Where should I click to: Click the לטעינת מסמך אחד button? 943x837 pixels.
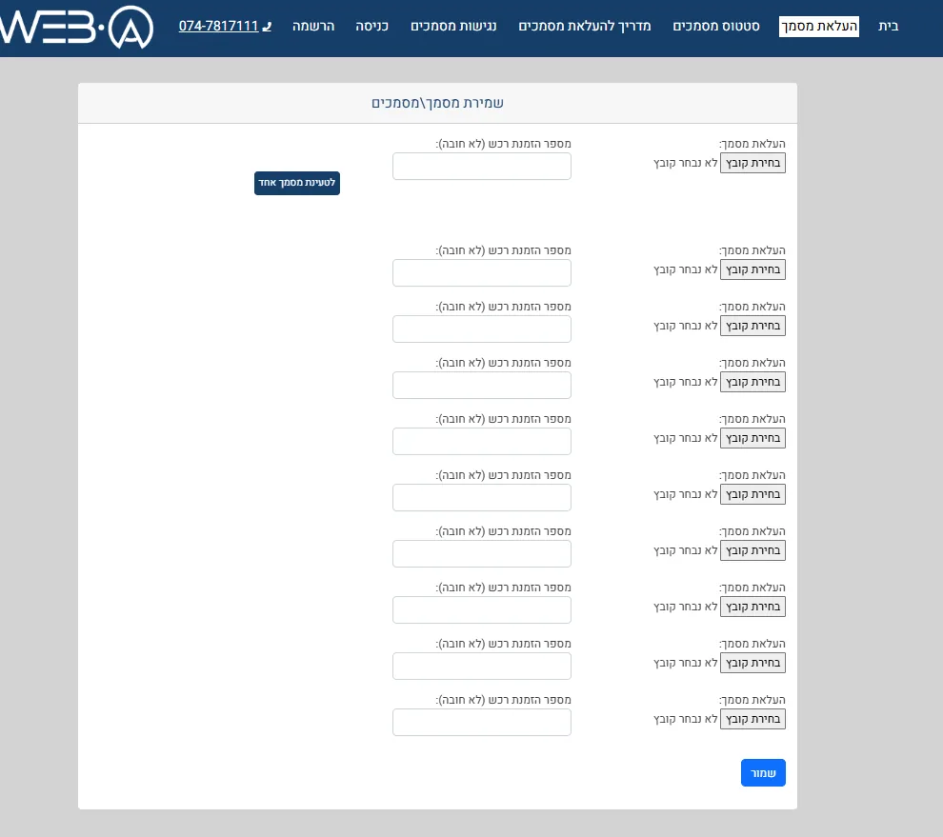pyautogui.click(x=297, y=183)
